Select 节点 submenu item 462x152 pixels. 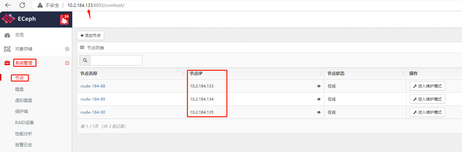coord(20,78)
